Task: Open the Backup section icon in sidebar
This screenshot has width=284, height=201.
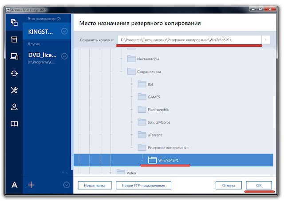Action: pyautogui.click(x=14, y=22)
